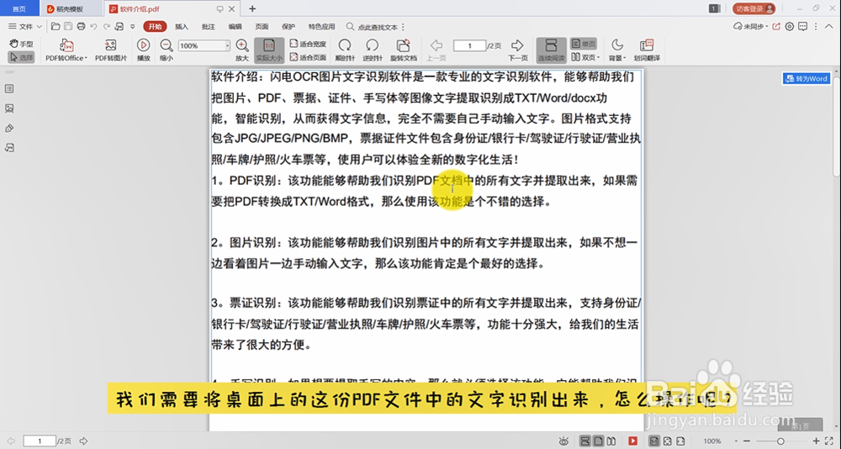Click the 旋转文档 rotate document tool
This screenshot has height=449, width=841.
[x=404, y=50]
